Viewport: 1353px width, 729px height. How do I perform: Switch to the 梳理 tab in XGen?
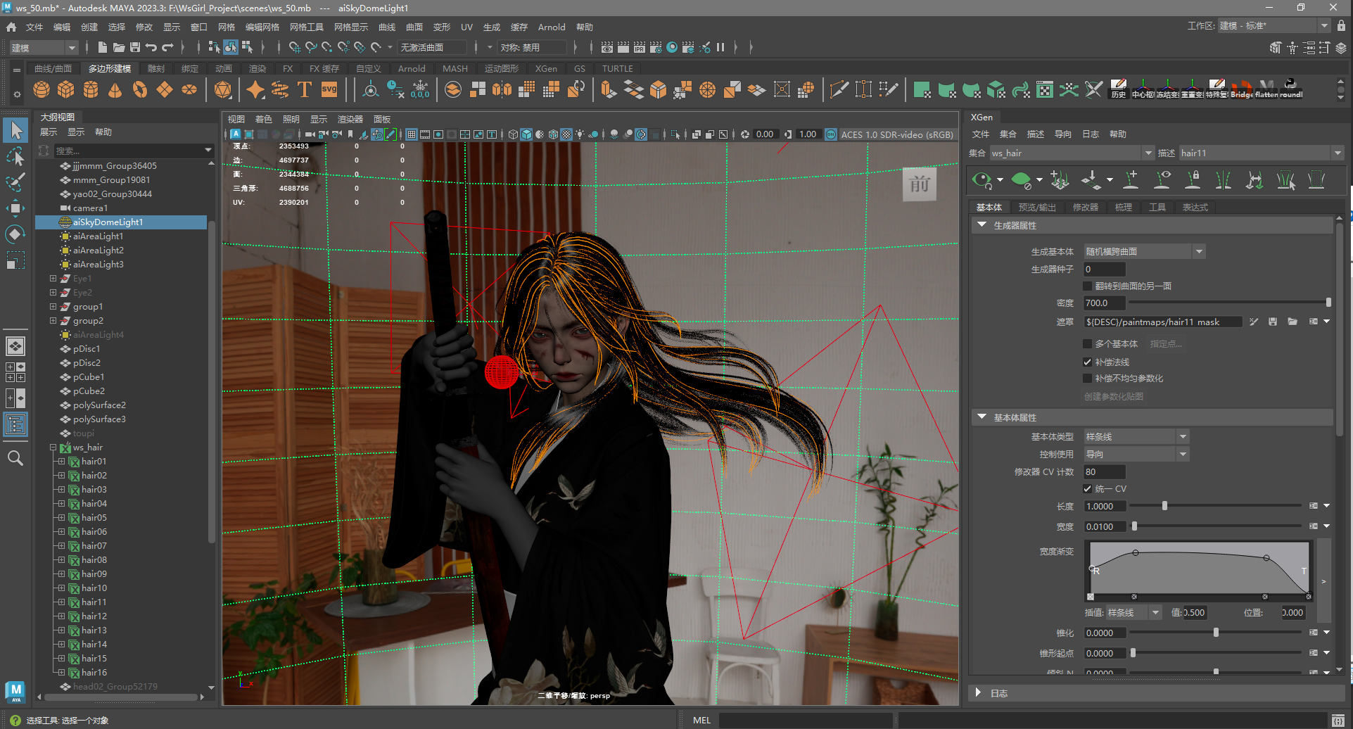click(x=1123, y=207)
